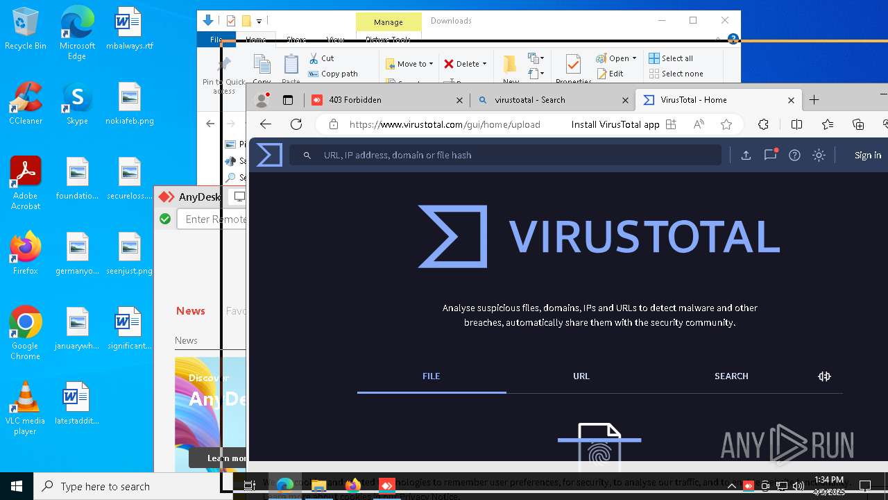Open the VirusTotal help question mark icon
Image resolution: width=888 pixels, height=500 pixels.
click(x=794, y=156)
